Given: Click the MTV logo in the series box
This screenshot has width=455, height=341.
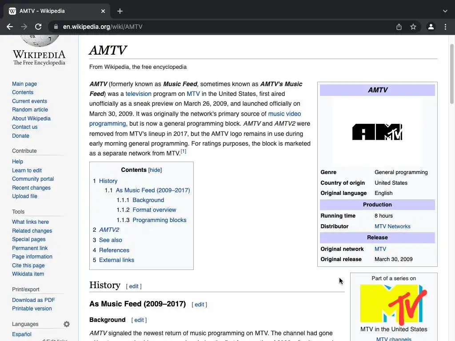Looking at the screenshot, I should (x=394, y=305).
